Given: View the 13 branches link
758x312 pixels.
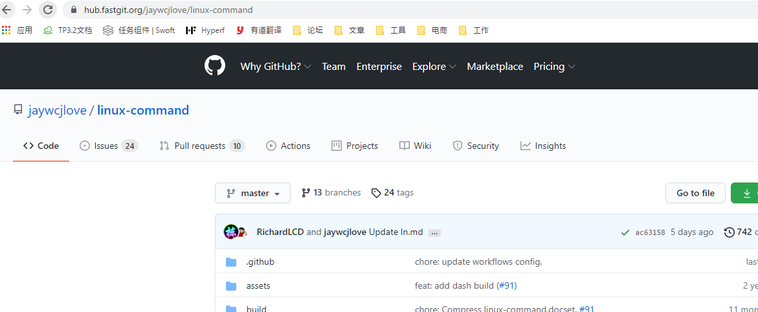Looking at the screenshot, I should click(331, 192).
